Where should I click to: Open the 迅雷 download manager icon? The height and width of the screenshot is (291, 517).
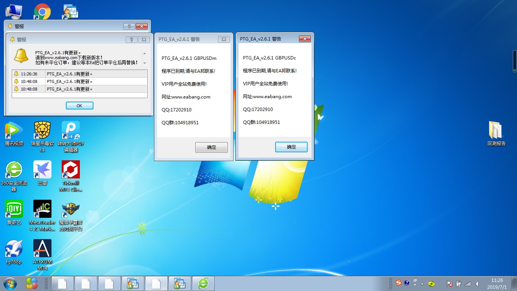(x=42, y=173)
